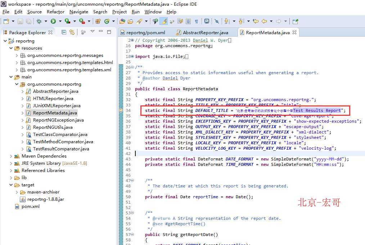Open the Back history dropdown arrow

(271, 21)
